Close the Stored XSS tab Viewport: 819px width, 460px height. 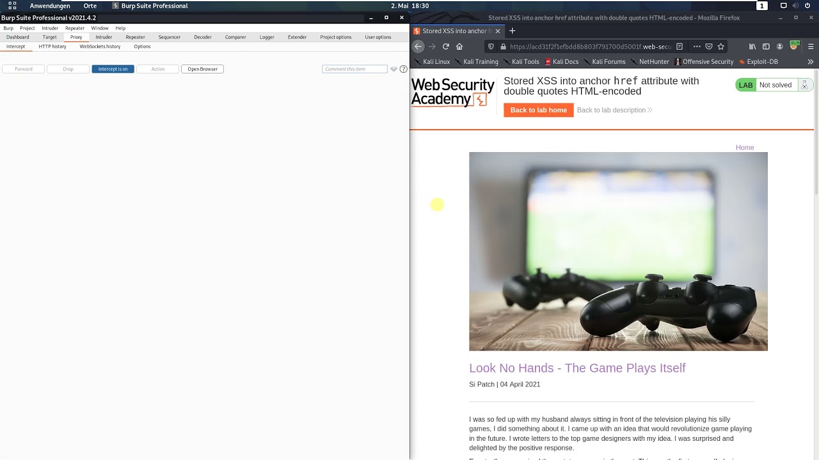[x=497, y=31]
